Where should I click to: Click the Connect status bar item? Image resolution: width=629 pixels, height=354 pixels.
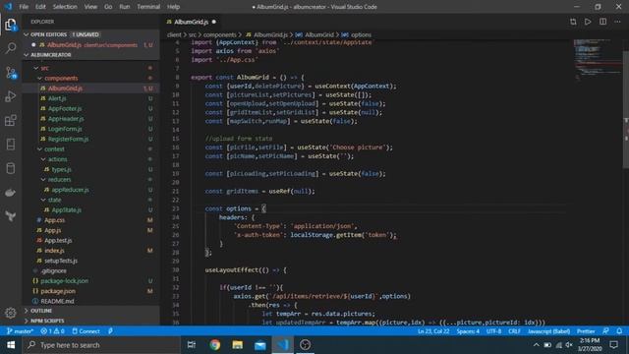[86, 331]
